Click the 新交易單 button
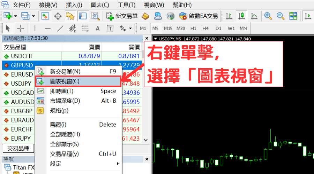This screenshot has height=174, width=314. [x=122, y=16]
